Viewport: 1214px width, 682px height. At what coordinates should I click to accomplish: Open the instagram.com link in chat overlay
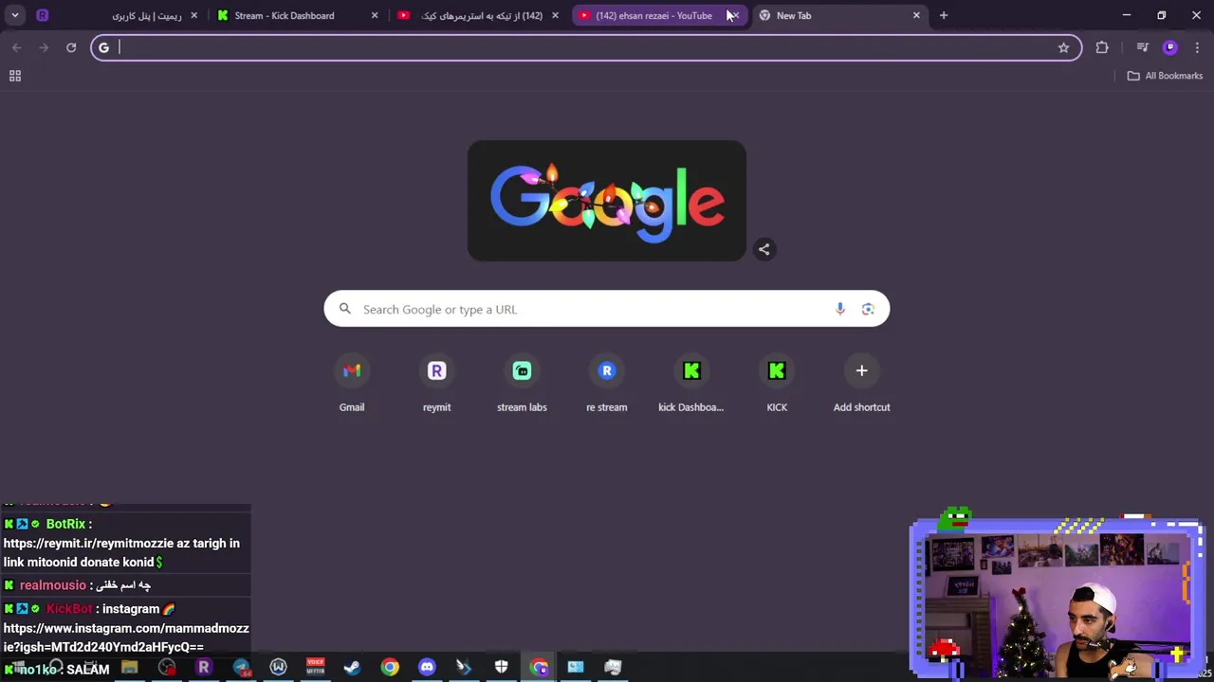(x=126, y=637)
